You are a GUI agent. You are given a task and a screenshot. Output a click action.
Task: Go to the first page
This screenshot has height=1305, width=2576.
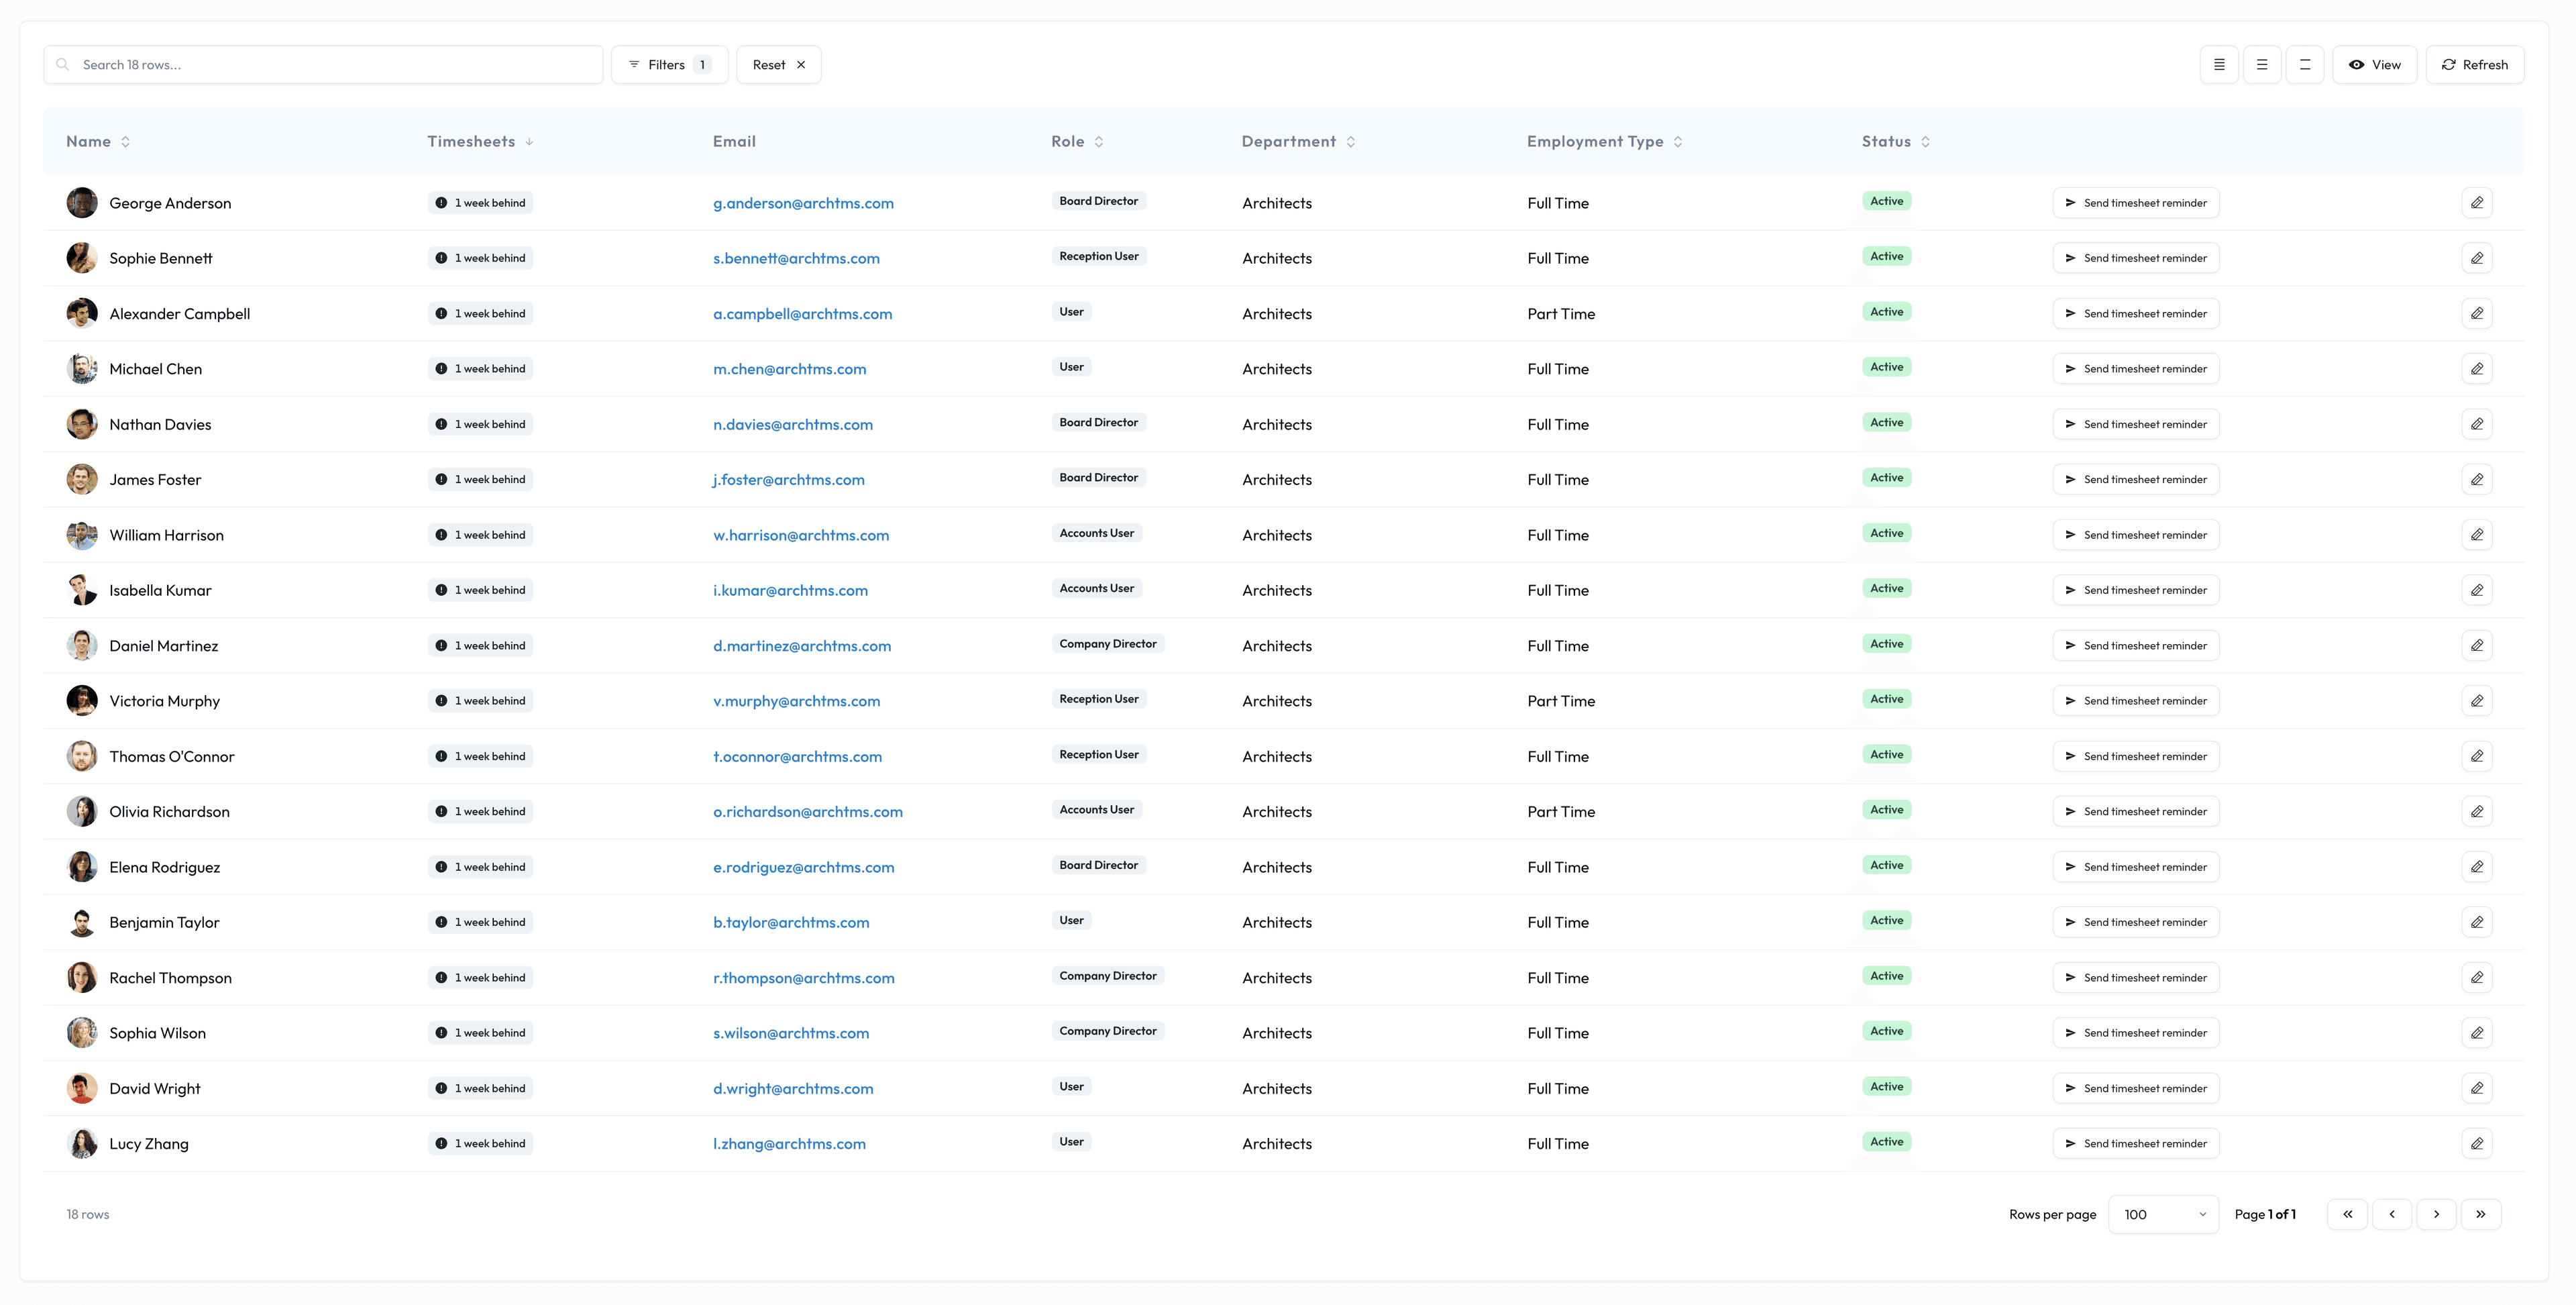click(x=2347, y=1214)
